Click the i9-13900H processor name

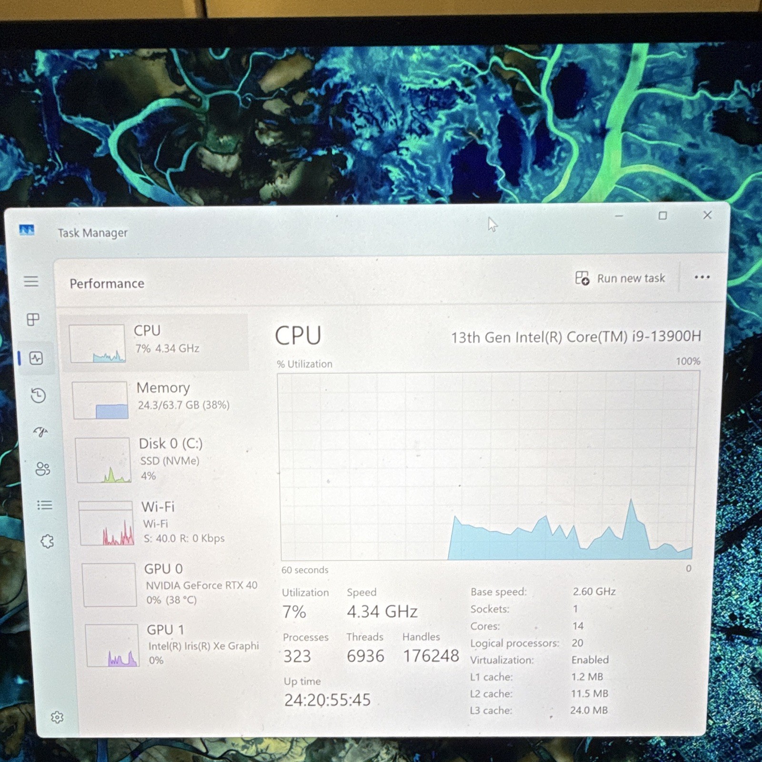(576, 337)
